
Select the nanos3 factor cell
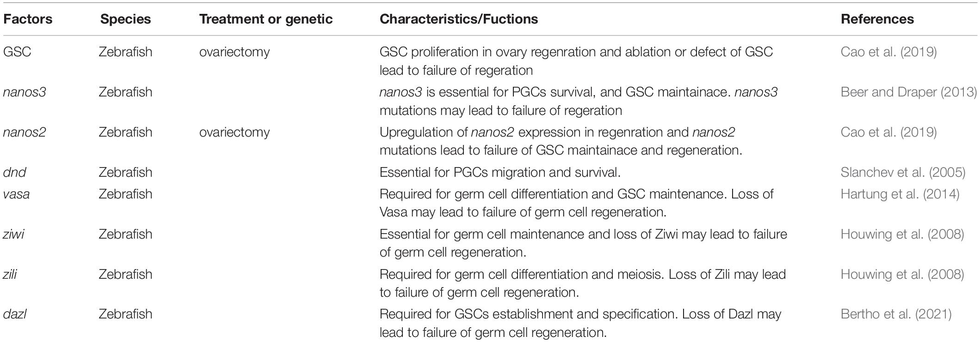tap(25, 92)
